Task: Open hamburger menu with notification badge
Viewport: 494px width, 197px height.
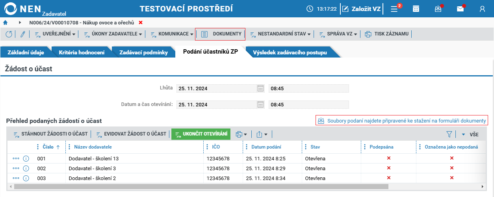Action: tap(394, 9)
